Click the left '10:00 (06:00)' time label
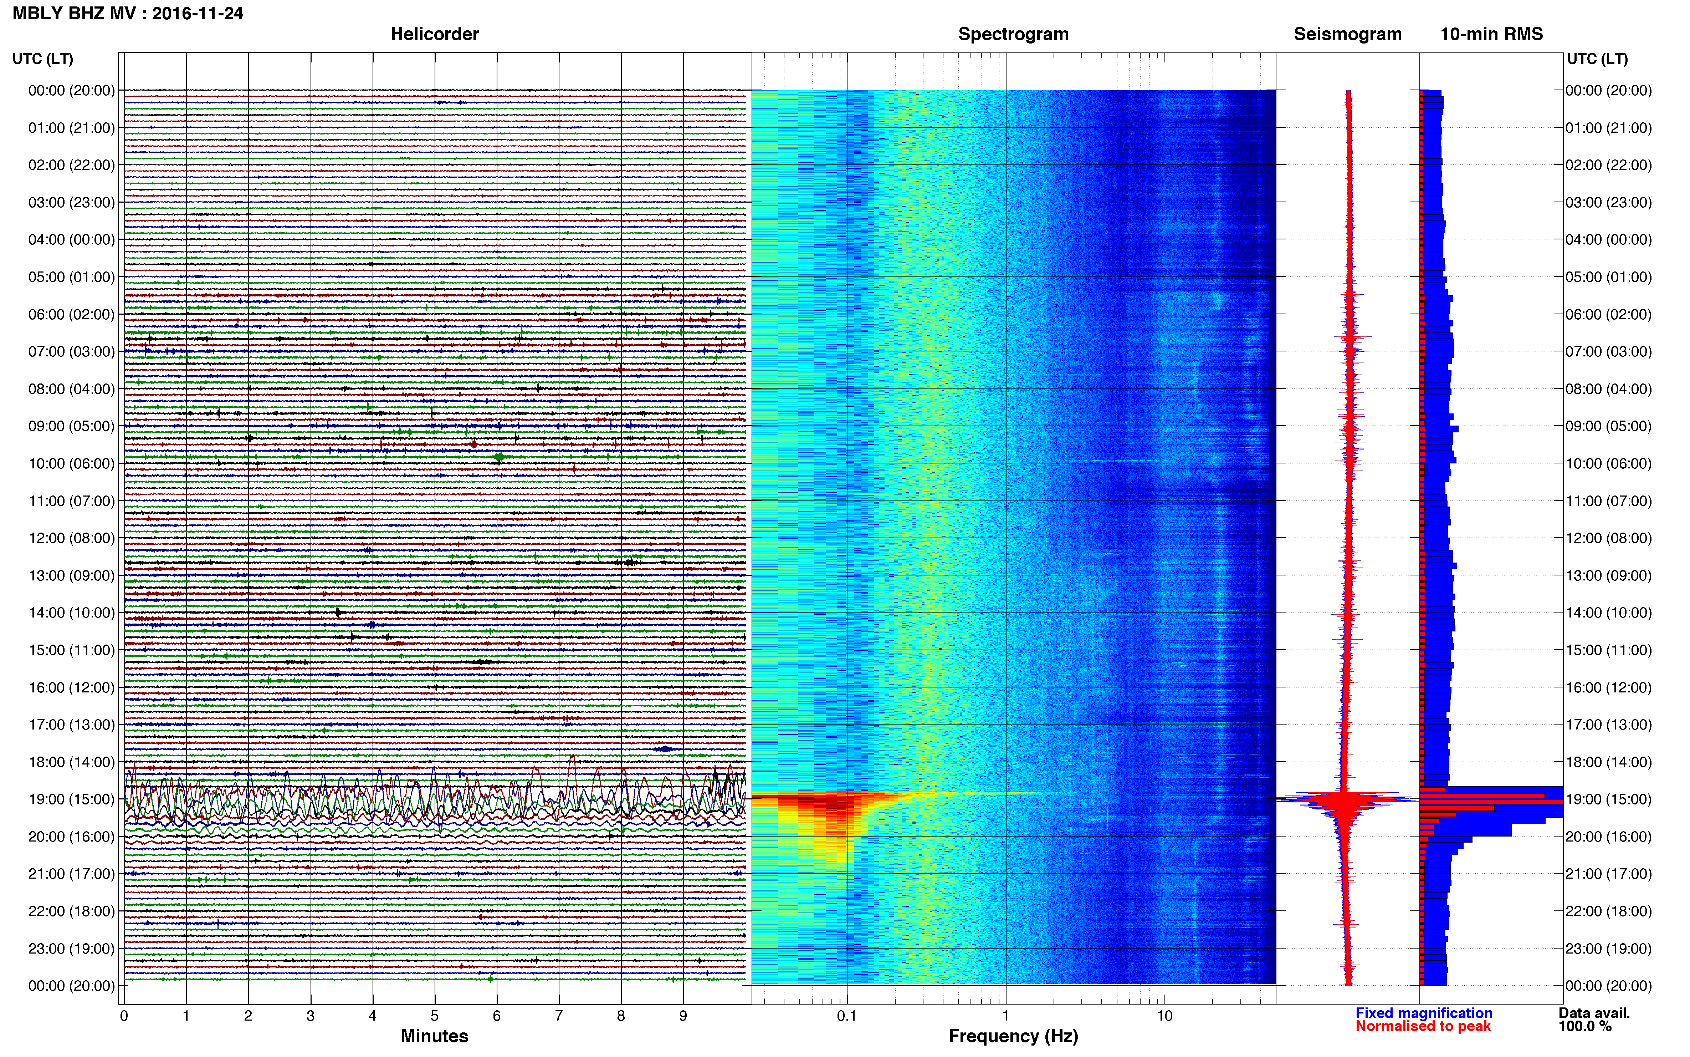 [x=71, y=463]
